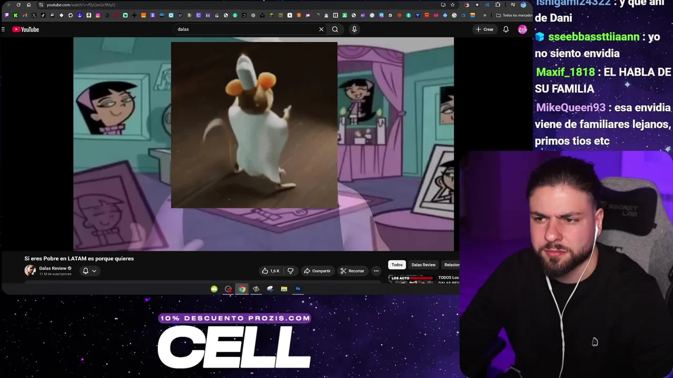Expand the subscription notification bell dropdown

pyautogui.click(x=89, y=271)
